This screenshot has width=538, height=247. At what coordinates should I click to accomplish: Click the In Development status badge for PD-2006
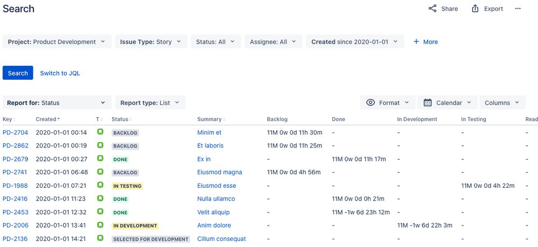click(x=135, y=225)
